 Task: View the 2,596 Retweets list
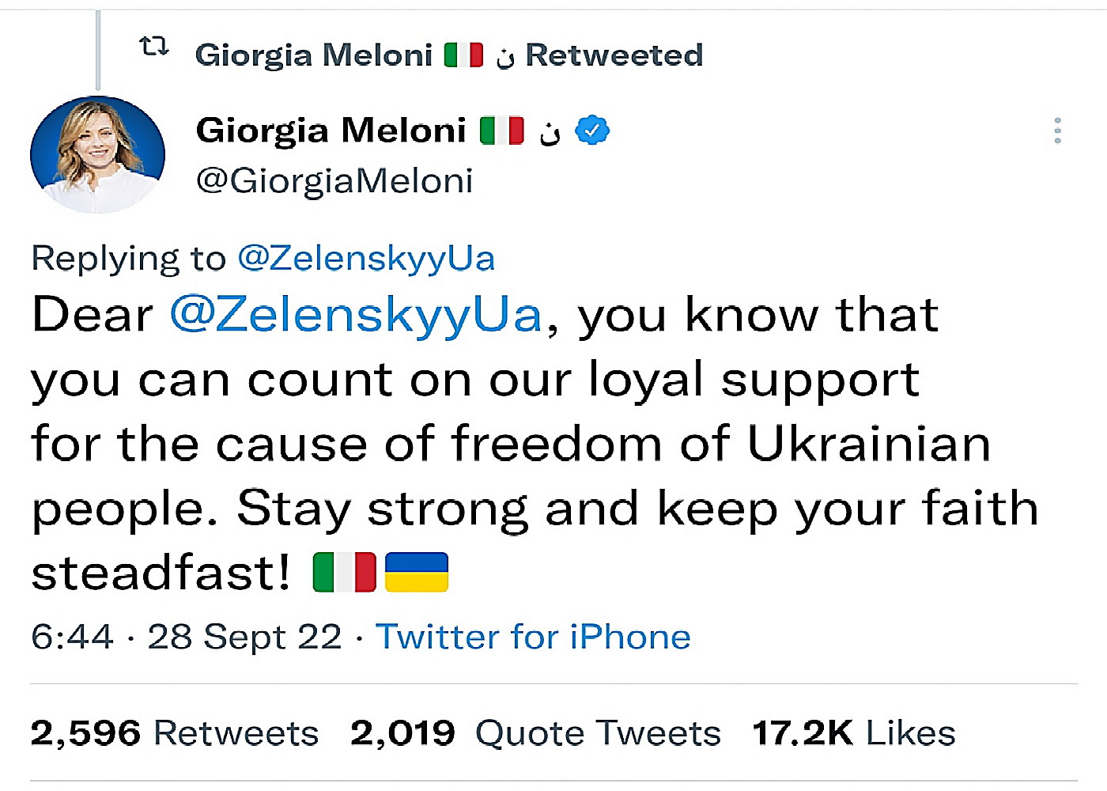[174, 733]
